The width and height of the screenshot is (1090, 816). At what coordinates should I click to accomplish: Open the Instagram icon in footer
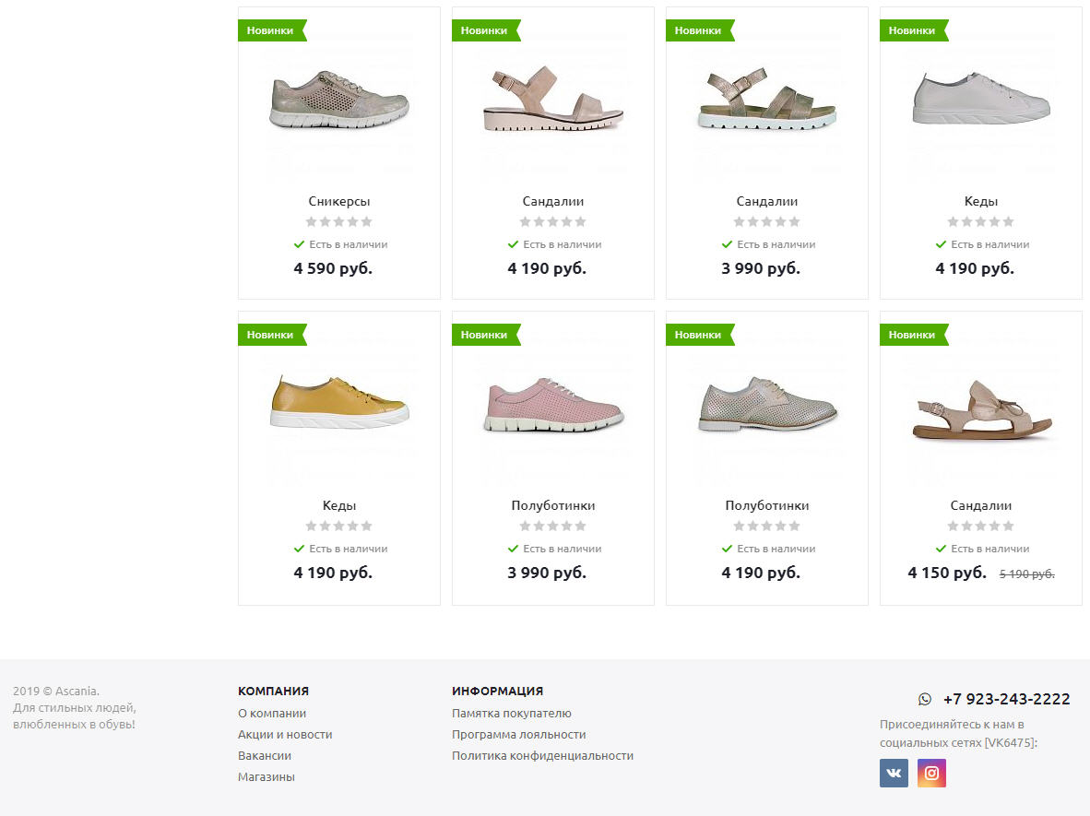click(931, 773)
